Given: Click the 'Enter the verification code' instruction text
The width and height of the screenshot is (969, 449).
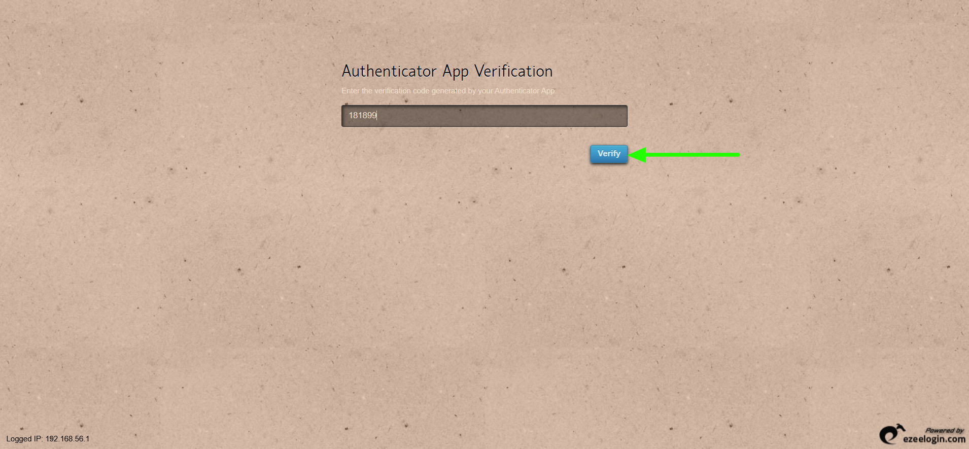Looking at the screenshot, I should click(448, 91).
